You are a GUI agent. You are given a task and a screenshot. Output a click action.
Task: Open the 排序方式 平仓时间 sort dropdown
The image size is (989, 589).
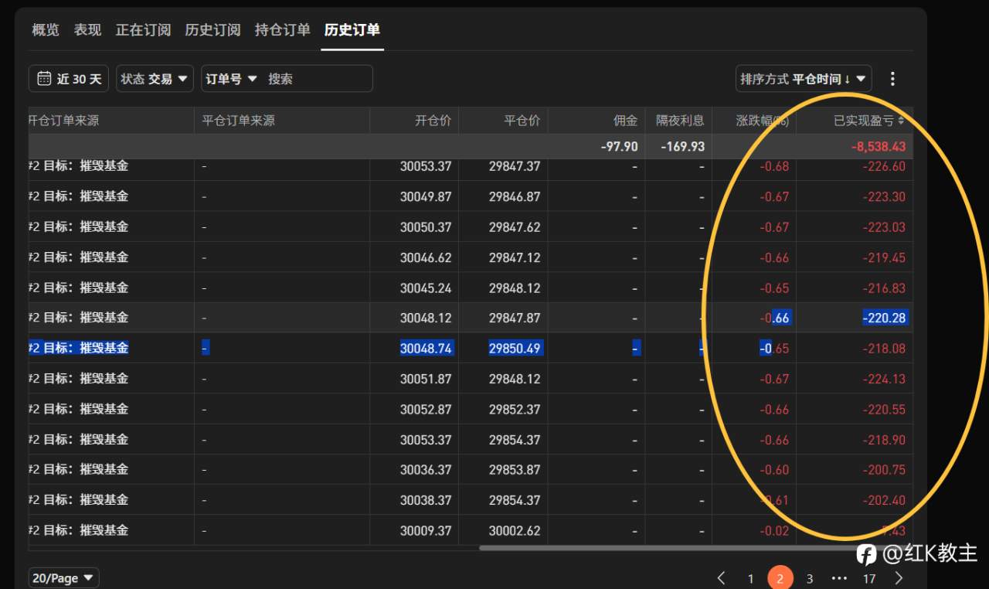(x=804, y=79)
